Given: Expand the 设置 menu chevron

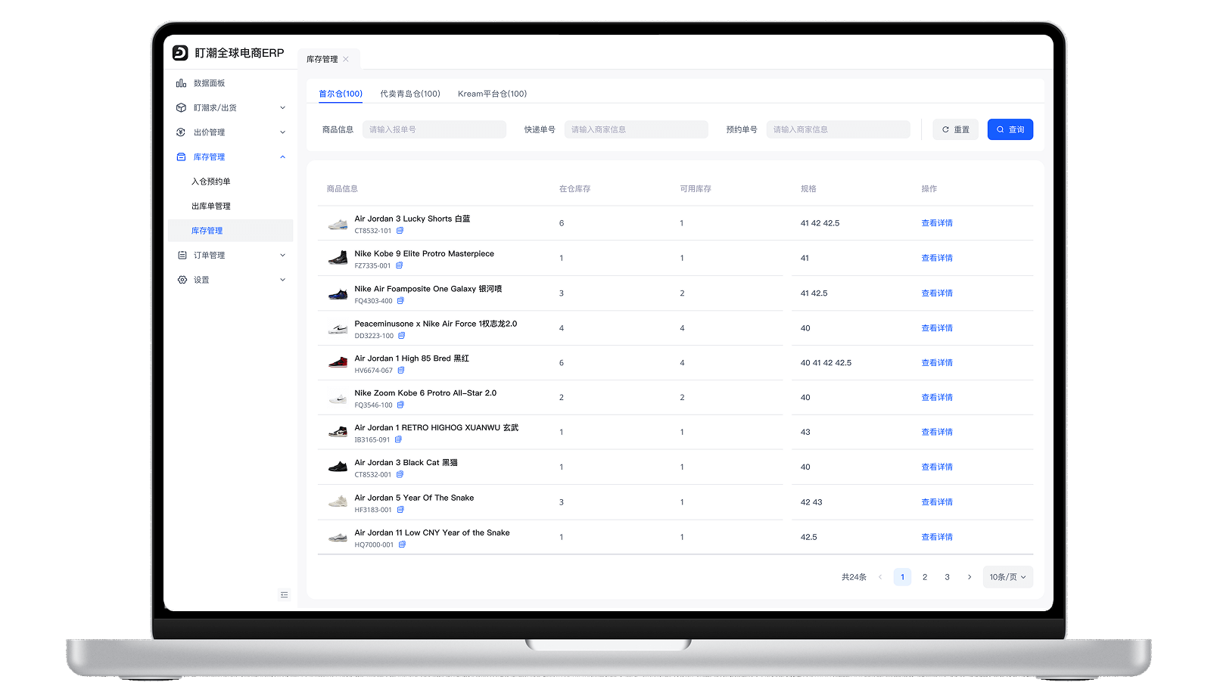Looking at the screenshot, I should (283, 280).
